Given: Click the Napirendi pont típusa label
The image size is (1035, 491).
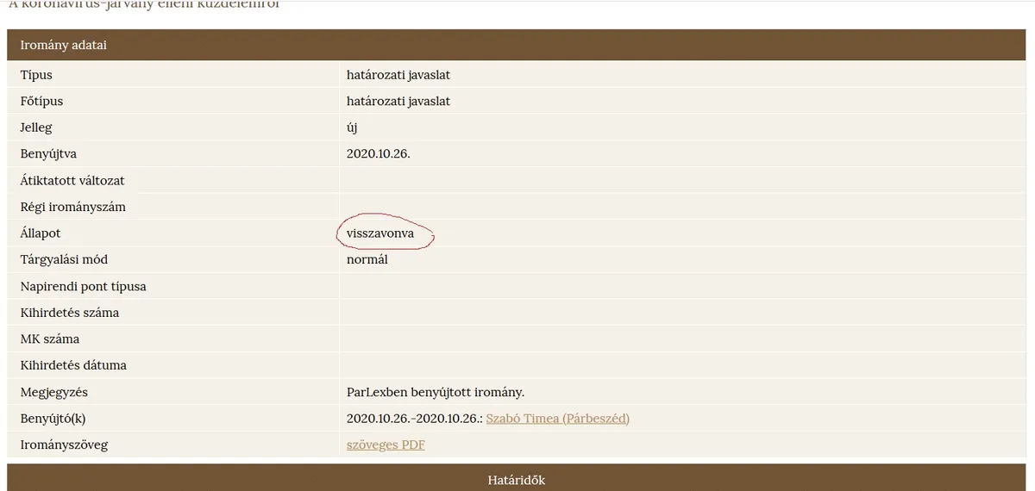Looking at the screenshot, I should [x=83, y=286].
